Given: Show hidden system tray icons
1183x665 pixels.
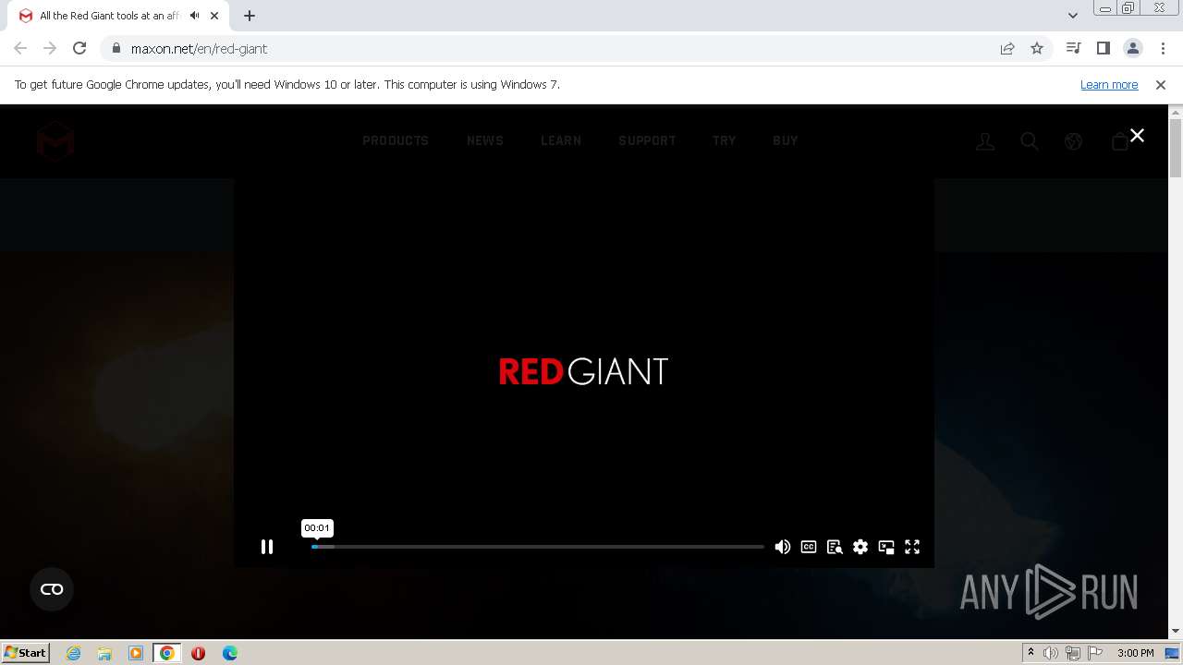Looking at the screenshot, I should [x=1031, y=653].
